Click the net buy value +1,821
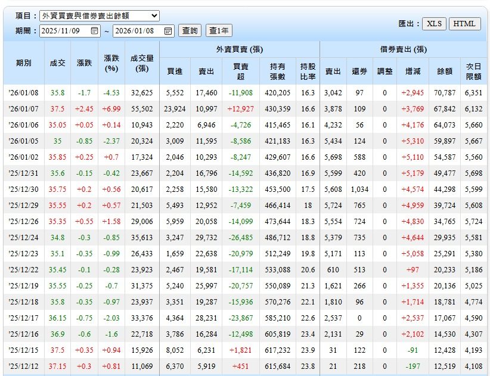This screenshot has height=376, width=490. click(x=241, y=350)
